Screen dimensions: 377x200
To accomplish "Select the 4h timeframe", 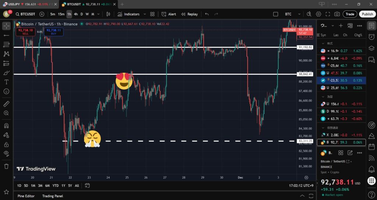I will (x=75, y=14).
